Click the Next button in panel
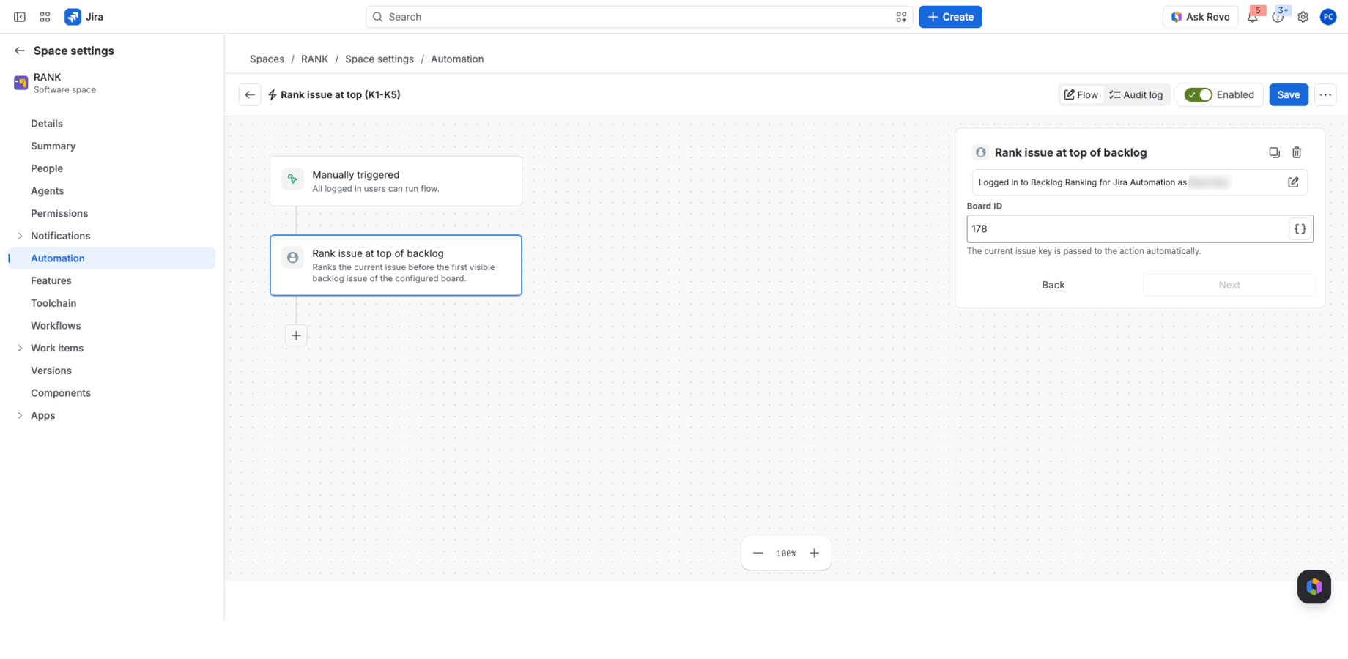 (1229, 285)
